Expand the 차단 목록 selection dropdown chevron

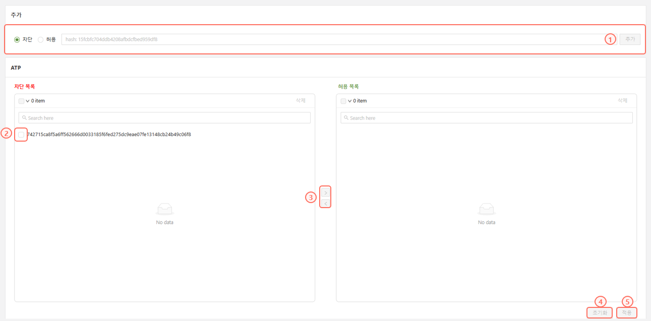[28, 101]
